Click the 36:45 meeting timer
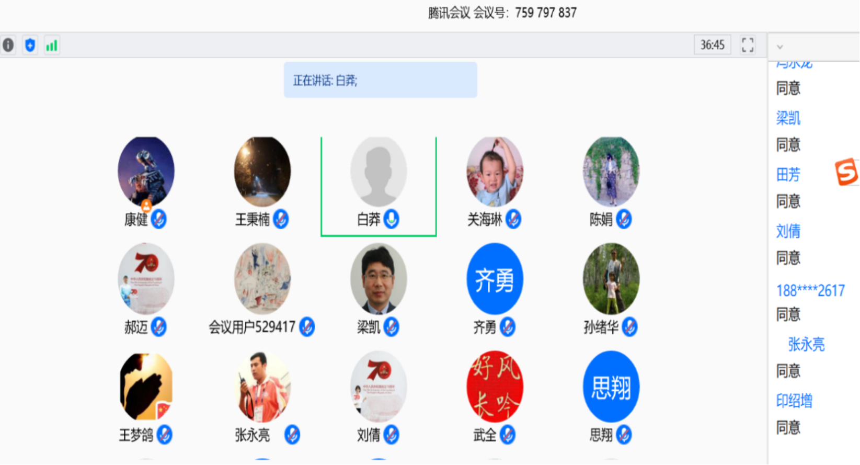Image resolution: width=860 pixels, height=465 pixels. click(713, 45)
